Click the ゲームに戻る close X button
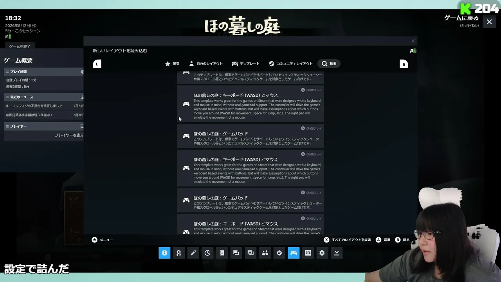Screen dimensions: 501x282 click(x=489, y=22)
